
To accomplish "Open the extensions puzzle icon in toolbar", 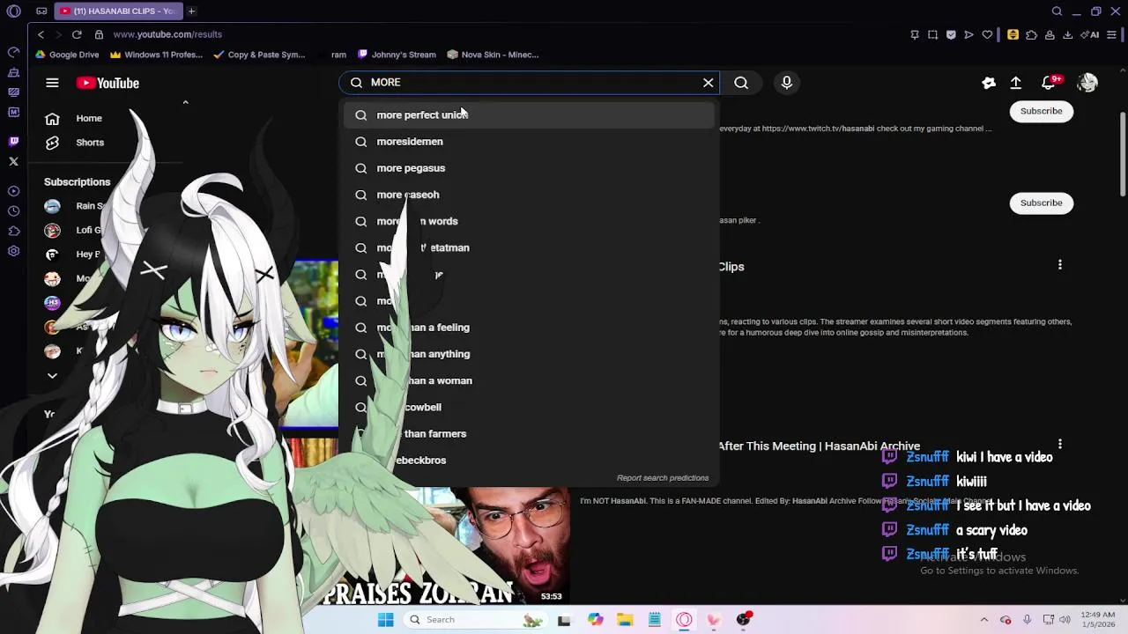I will [x=1031, y=34].
